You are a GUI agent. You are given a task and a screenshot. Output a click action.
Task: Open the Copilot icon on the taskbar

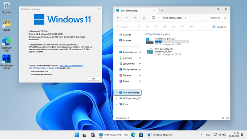[93, 135]
